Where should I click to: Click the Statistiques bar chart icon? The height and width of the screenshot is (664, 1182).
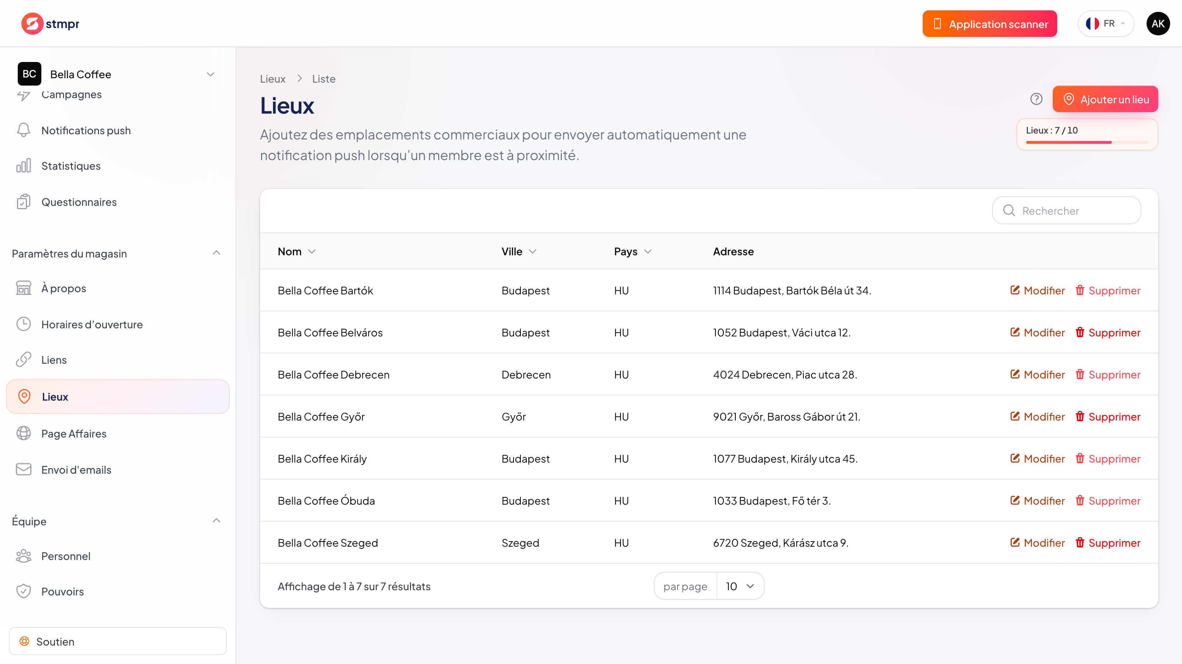[x=23, y=165]
